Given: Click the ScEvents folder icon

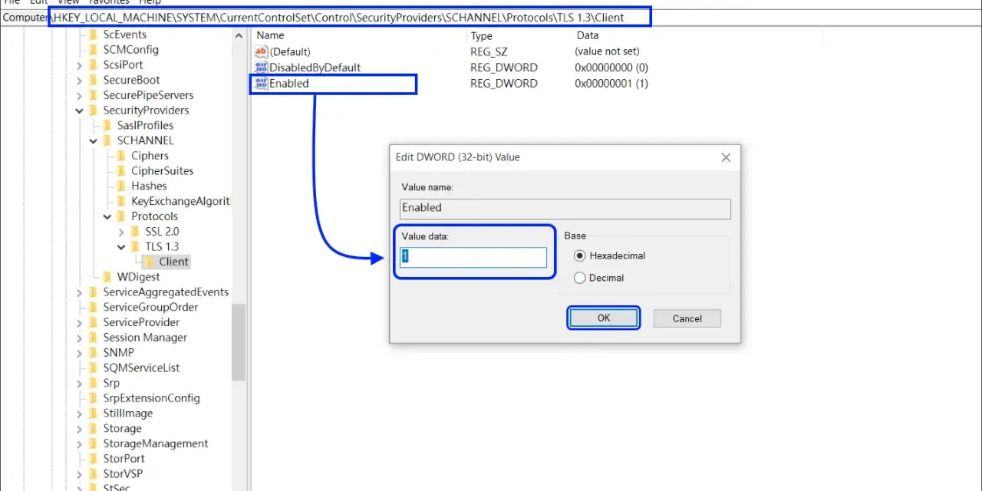Looking at the screenshot, I should coord(94,35).
